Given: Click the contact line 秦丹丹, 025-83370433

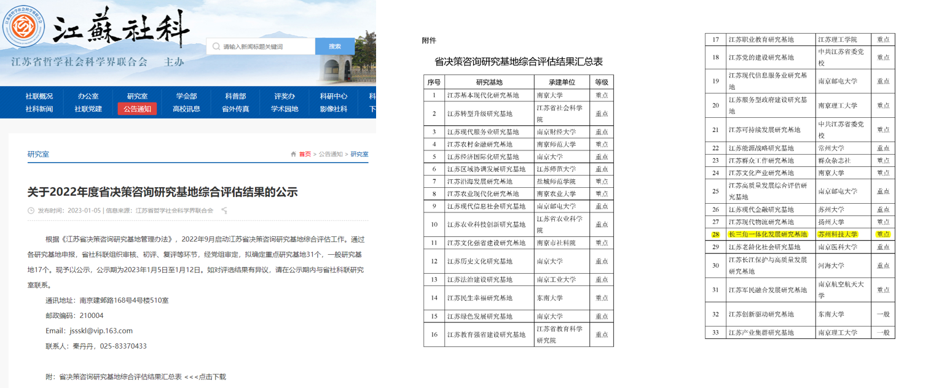Looking at the screenshot, I should (x=96, y=346).
